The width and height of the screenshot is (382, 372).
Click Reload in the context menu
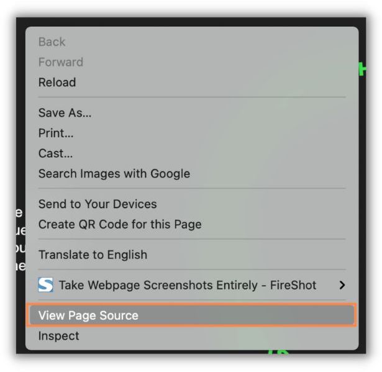click(57, 83)
